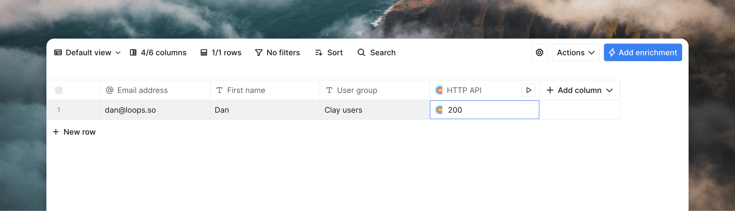Open the Sort options

pyautogui.click(x=329, y=52)
